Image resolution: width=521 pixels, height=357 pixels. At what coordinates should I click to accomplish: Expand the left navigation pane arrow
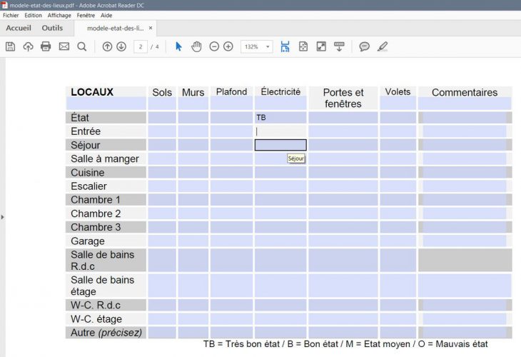2,216
